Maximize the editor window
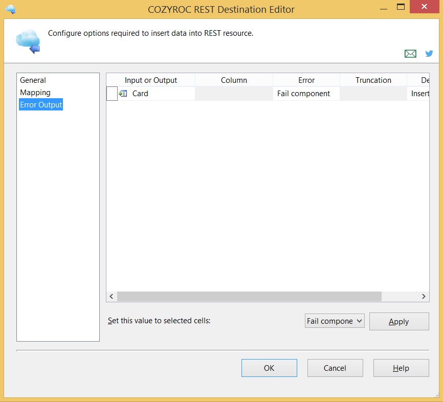443x402 pixels. (x=401, y=7)
